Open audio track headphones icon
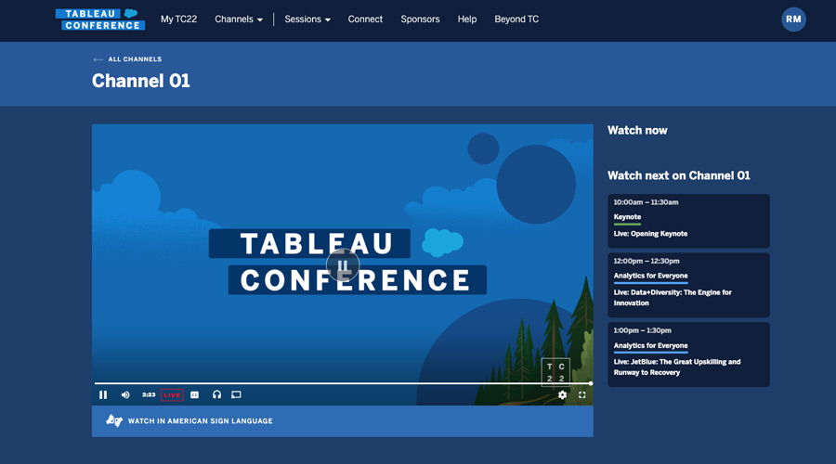Image resolution: width=836 pixels, height=464 pixels. tap(216, 394)
